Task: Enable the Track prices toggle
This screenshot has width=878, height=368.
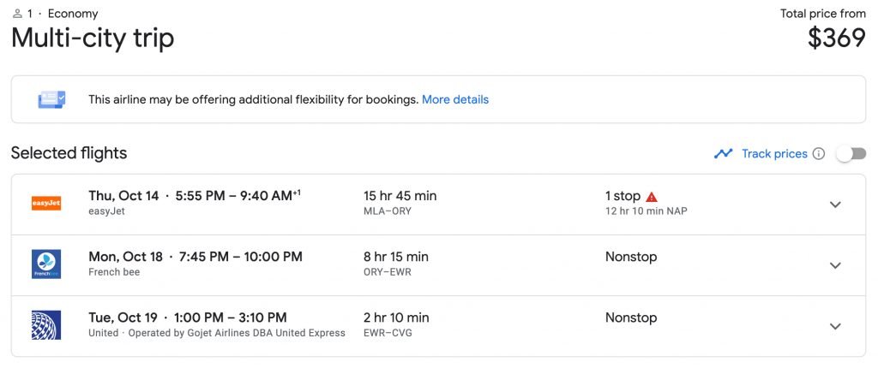Action: (851, 154)
